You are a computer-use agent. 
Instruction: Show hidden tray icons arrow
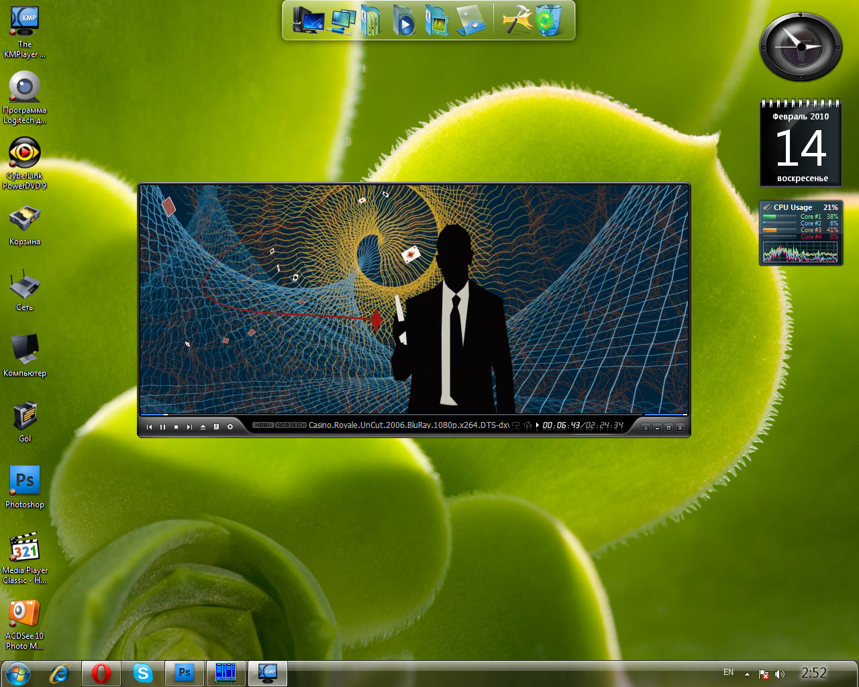[747, 674]
